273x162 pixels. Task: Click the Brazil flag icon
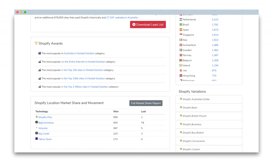pos(181,25)
